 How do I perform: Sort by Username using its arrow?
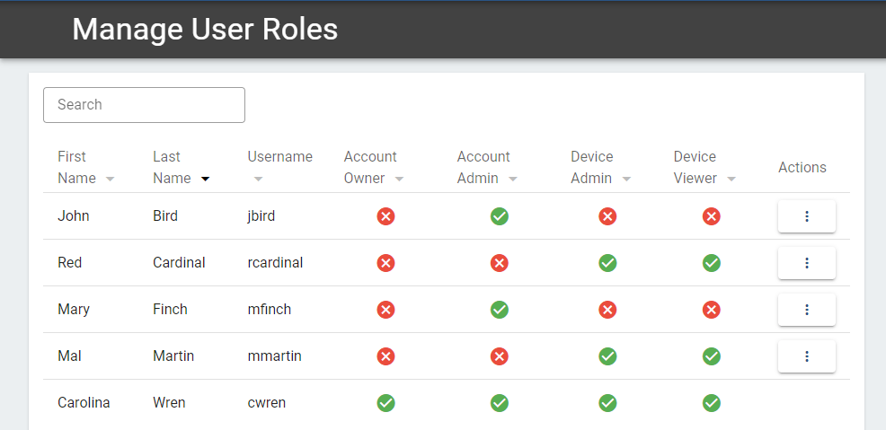[258, 179]
